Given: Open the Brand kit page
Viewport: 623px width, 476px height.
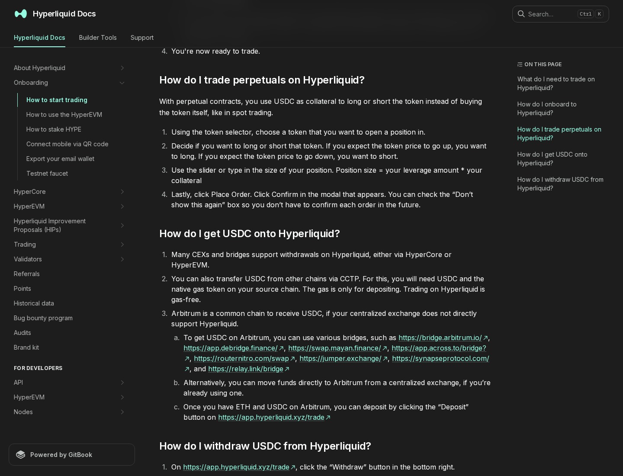Looking at the screenshot, I should click(26, 347).
